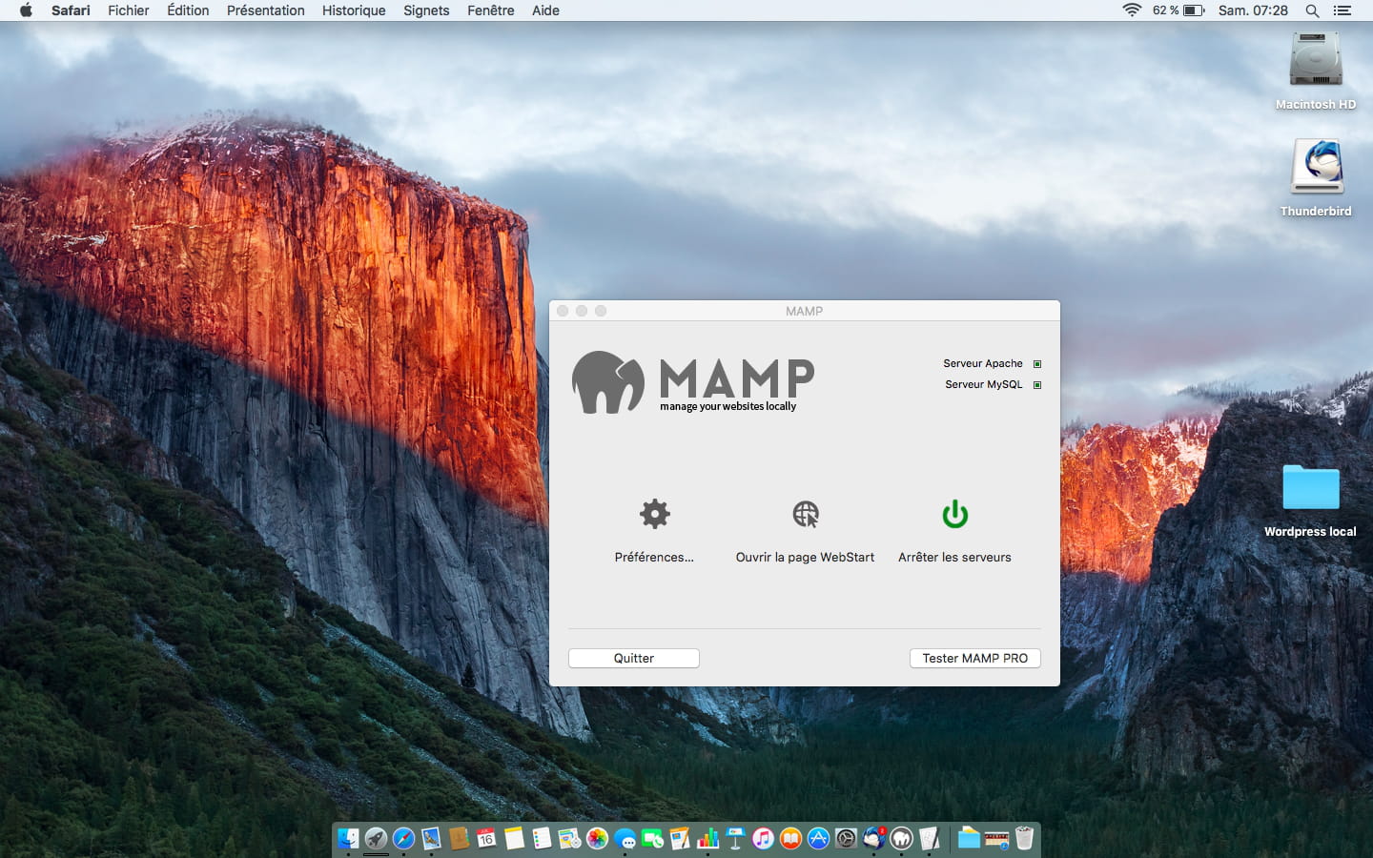Open Numbers chart icon in Dock
The width and height of the screenshot is (1373, 858).
[x=707, y=838]
